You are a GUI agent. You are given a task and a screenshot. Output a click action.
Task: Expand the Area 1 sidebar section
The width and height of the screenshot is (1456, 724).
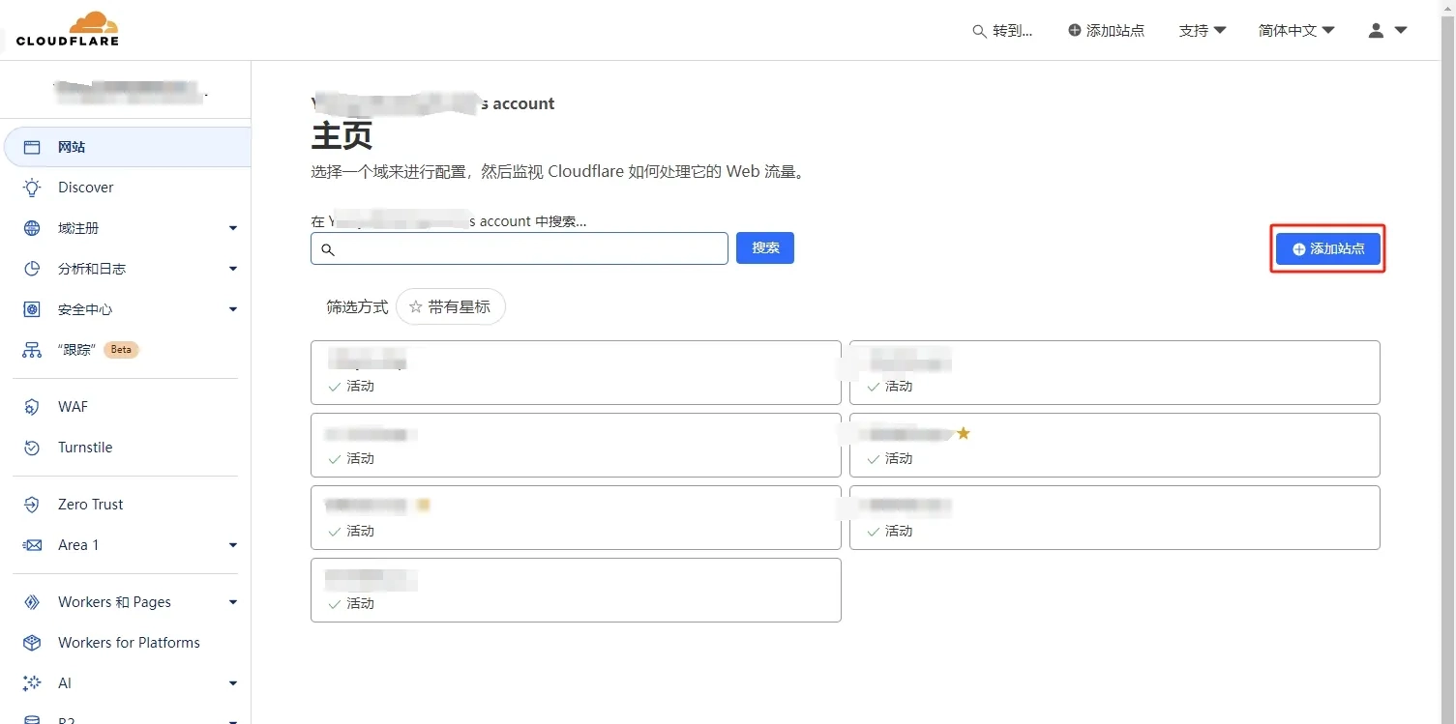tap(233, 545)
